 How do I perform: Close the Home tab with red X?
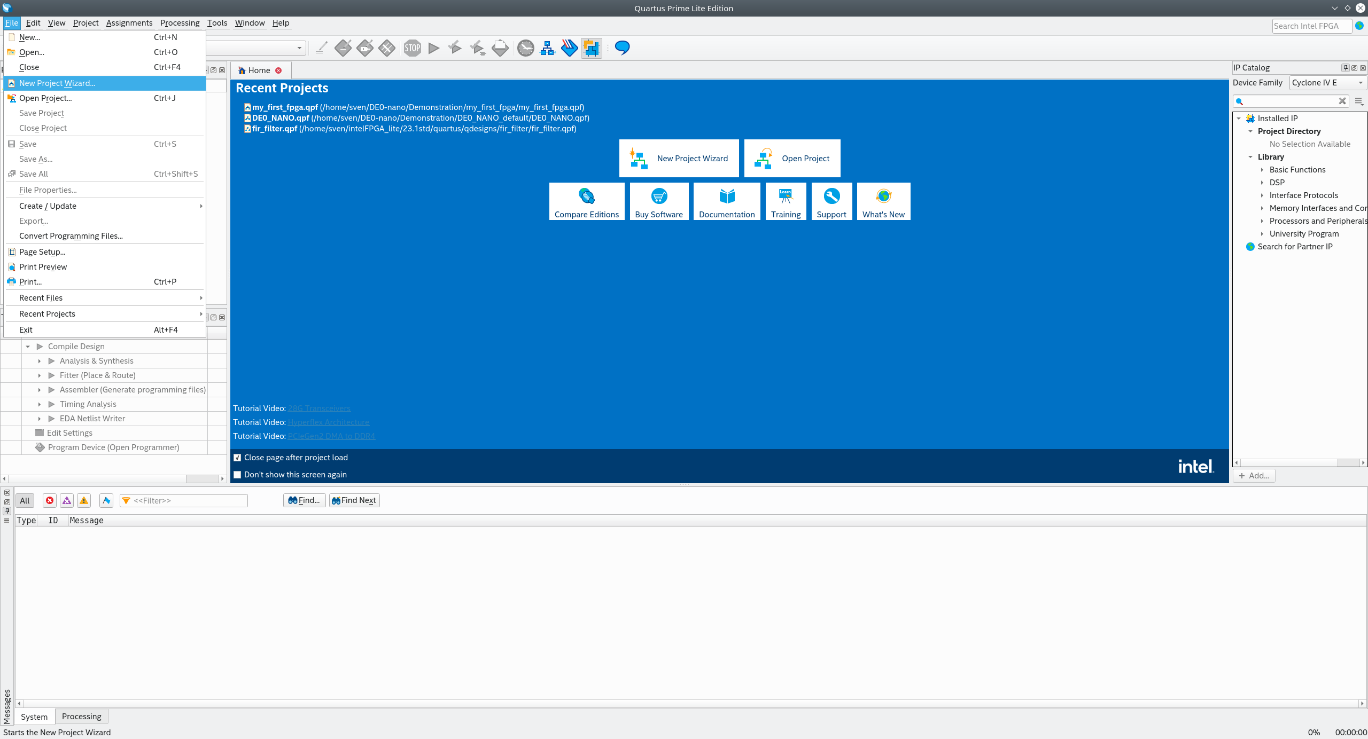(x=278, y=70)
